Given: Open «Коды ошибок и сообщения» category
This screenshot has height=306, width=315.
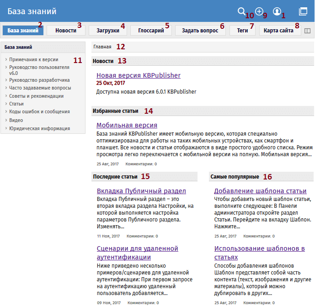Looking at the screenshot, I should (x=40, y=112).
